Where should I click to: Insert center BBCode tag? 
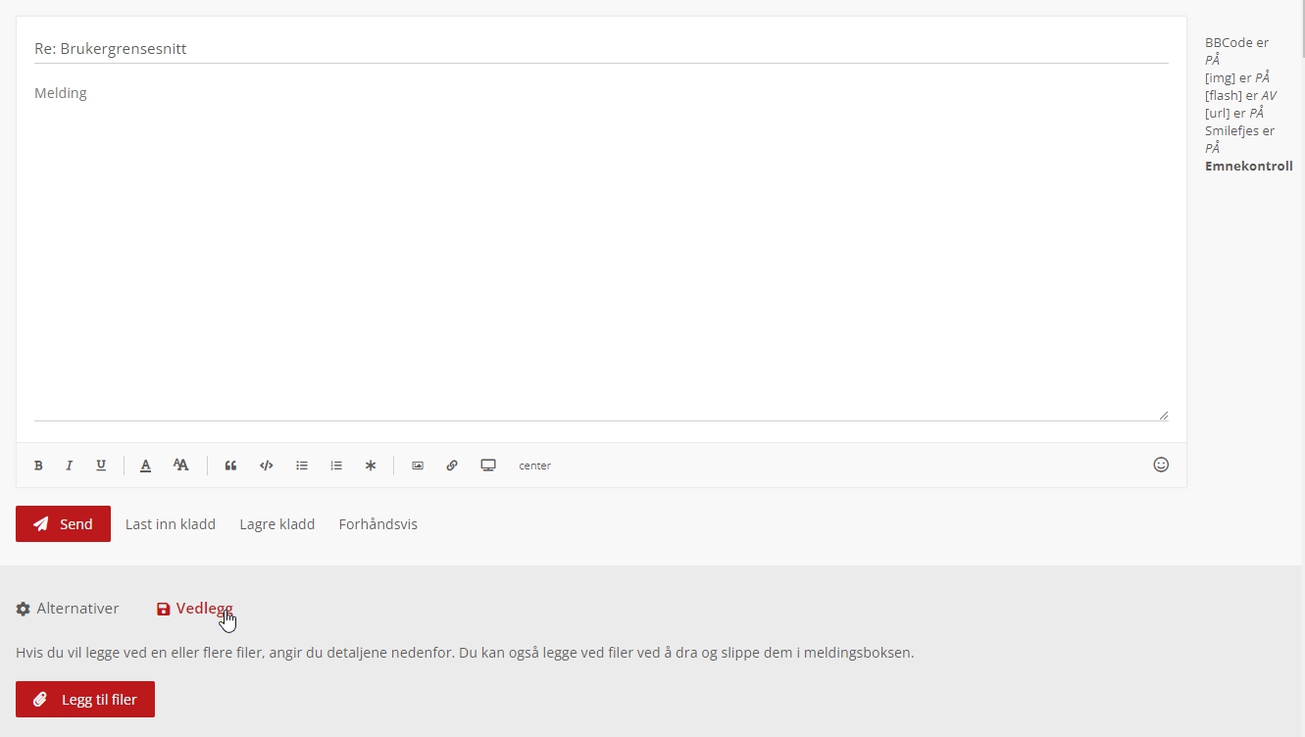535,466
